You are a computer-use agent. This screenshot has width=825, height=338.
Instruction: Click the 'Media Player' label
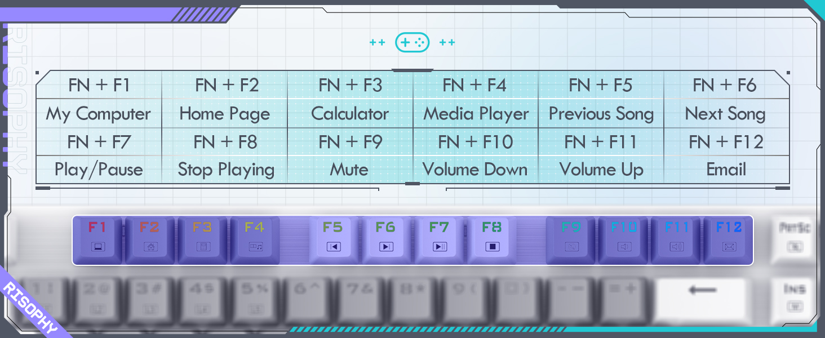coord(476,114)
